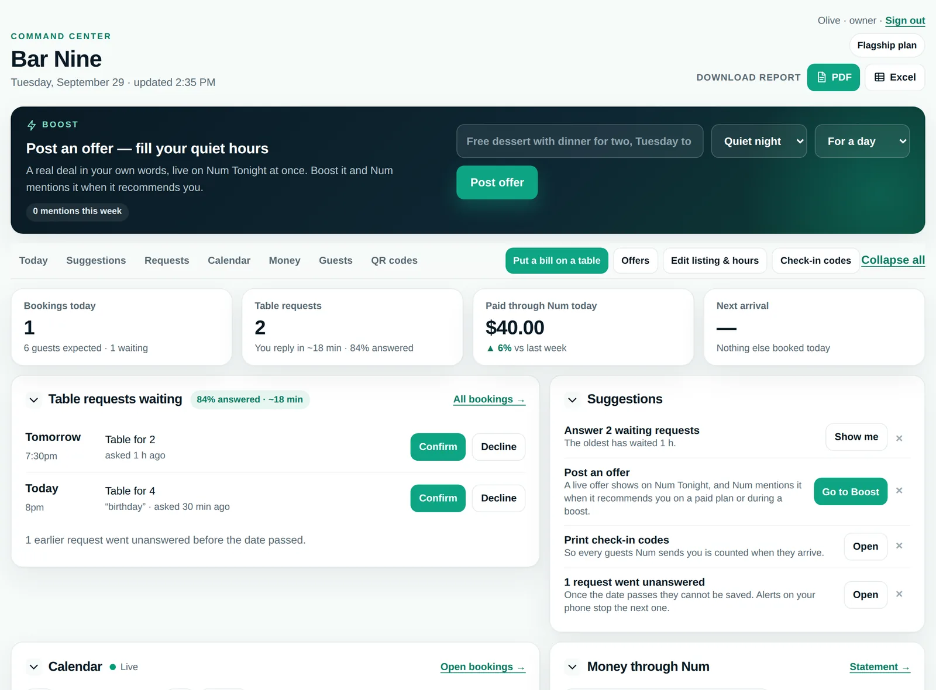This screenshot has height=690, width=936.
Task: Dismiss the 'Print check-in codes' suggestion
Action: click(899, 546)
